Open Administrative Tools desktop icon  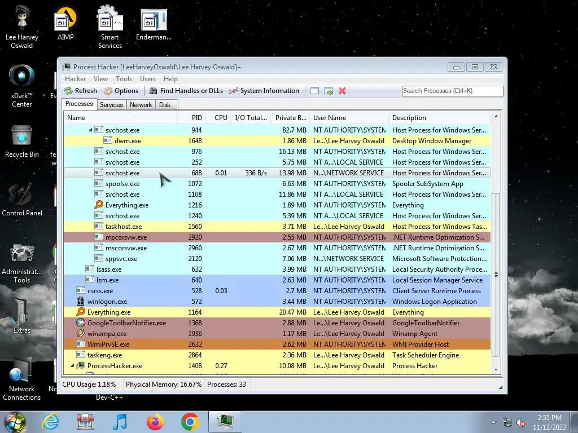22,263
